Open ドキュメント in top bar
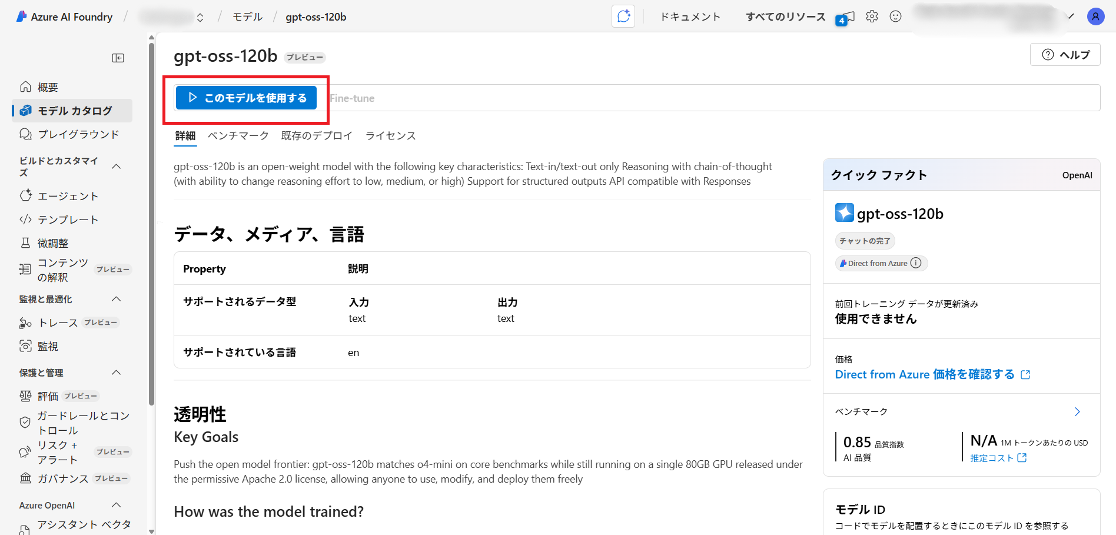Image resolution: width=1116 pixels, height=535 pixels. click(690, 16)
